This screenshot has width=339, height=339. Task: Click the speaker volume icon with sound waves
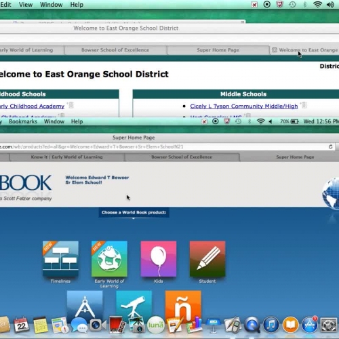pos(330,5)
